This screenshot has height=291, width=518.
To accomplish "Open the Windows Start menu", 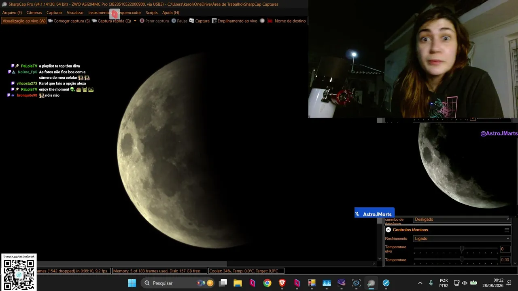I will tap(132, 283).
